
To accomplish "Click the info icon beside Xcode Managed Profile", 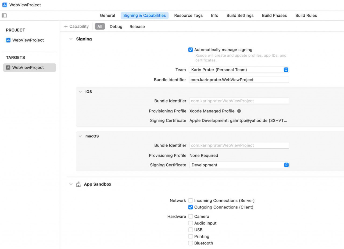I will [239, 111].
